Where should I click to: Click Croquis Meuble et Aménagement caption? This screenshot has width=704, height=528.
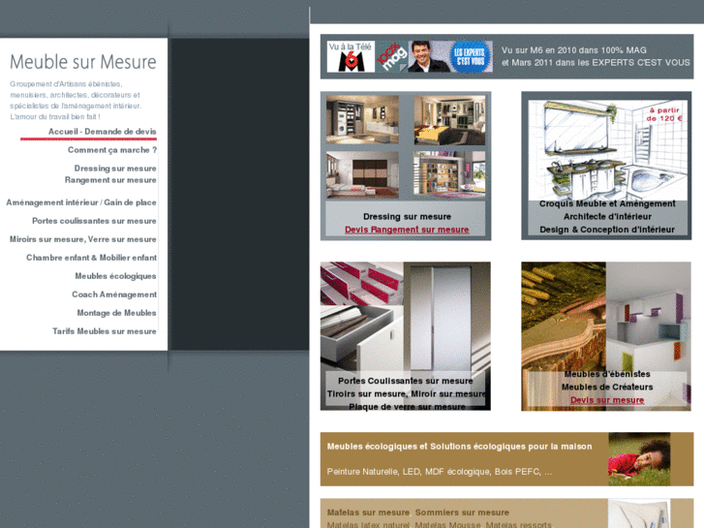tap(607, 203)
